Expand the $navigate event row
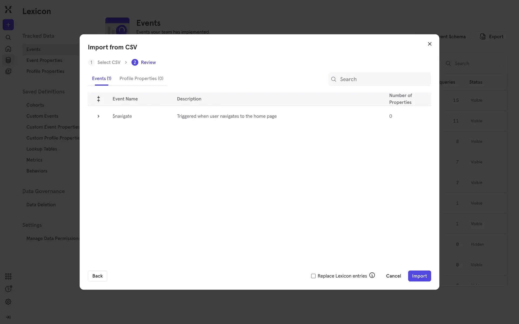This screenshot has width=519, height=324. coord(98,116)
